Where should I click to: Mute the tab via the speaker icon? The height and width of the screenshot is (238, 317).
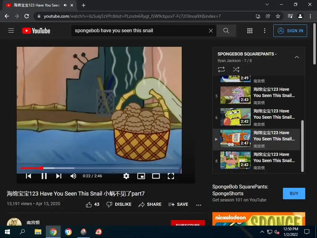(x=65, y=5)
